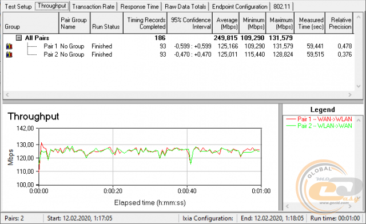Viewport: 366px width, 224px height.
Task: Click 95% Confidence Interval header
Action: coord(189,23)
